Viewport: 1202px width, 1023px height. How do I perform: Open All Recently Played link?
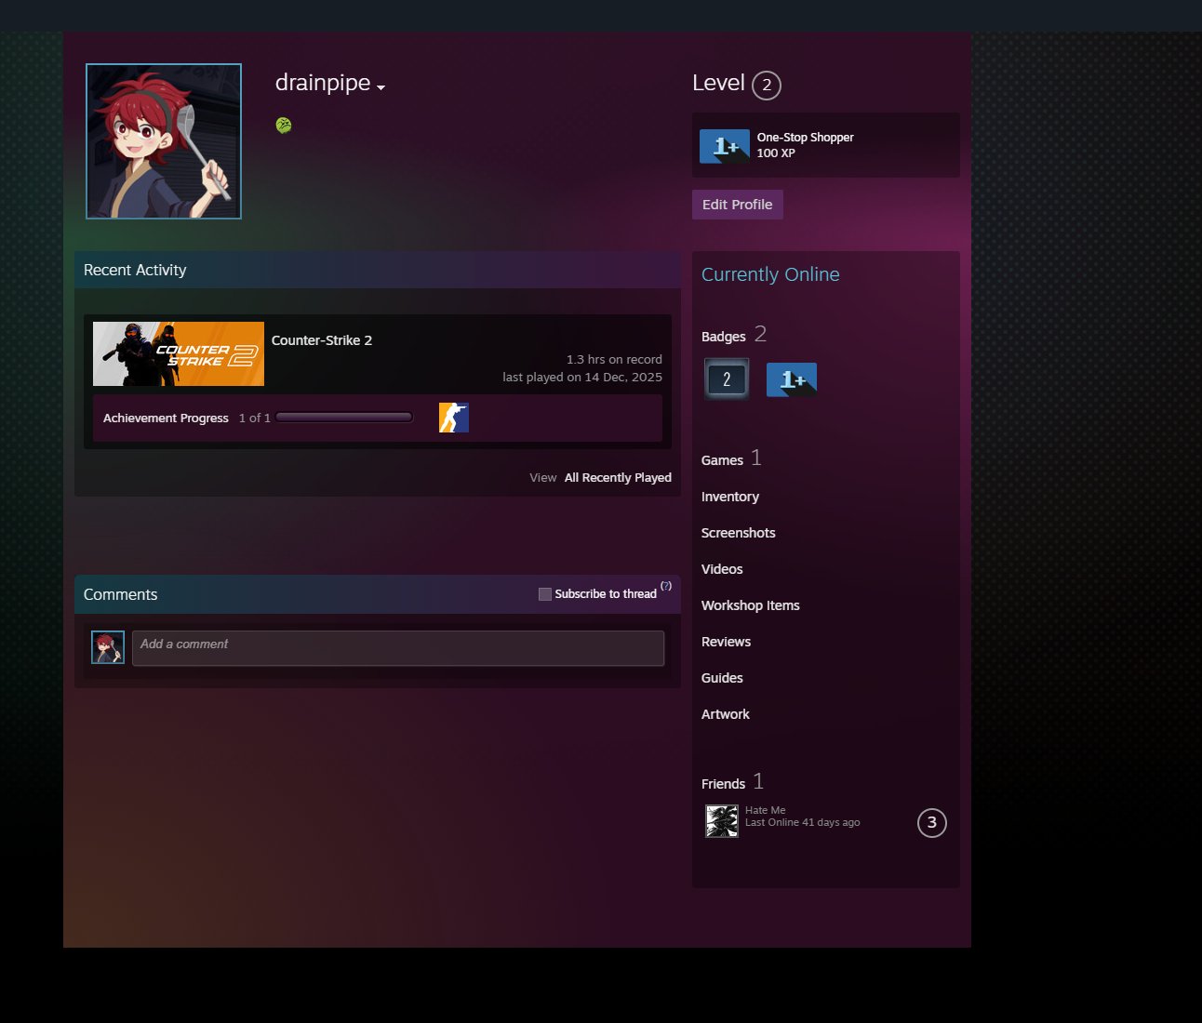pyautogui.click(x=618, y=478)
